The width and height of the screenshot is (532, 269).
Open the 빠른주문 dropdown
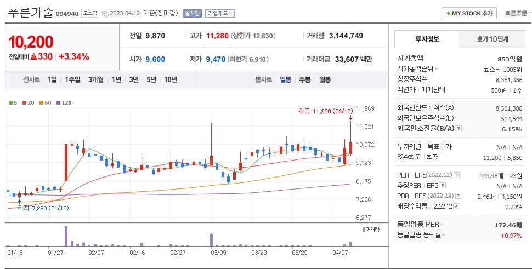pos(518,13)
